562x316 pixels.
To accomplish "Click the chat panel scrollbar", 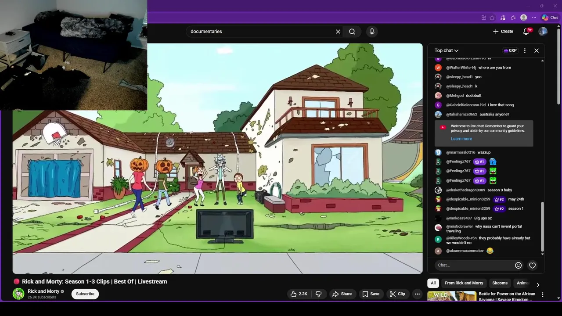I will [x=543, y=227].
